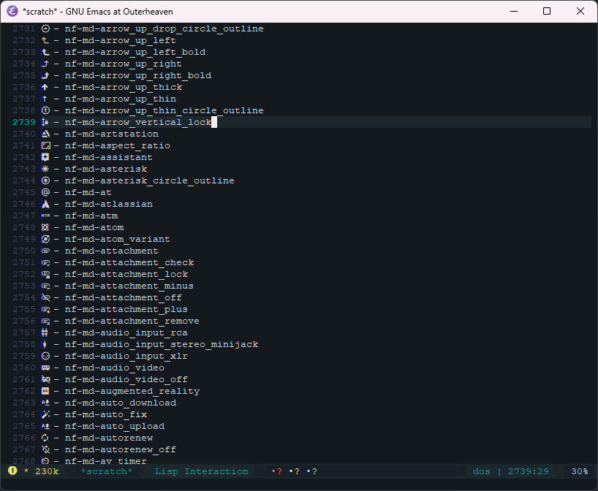The width and height of the screenshot is (598, 491).
Task: Click the arrow_up_right_bold glyph icon
Action: [45, 75]
